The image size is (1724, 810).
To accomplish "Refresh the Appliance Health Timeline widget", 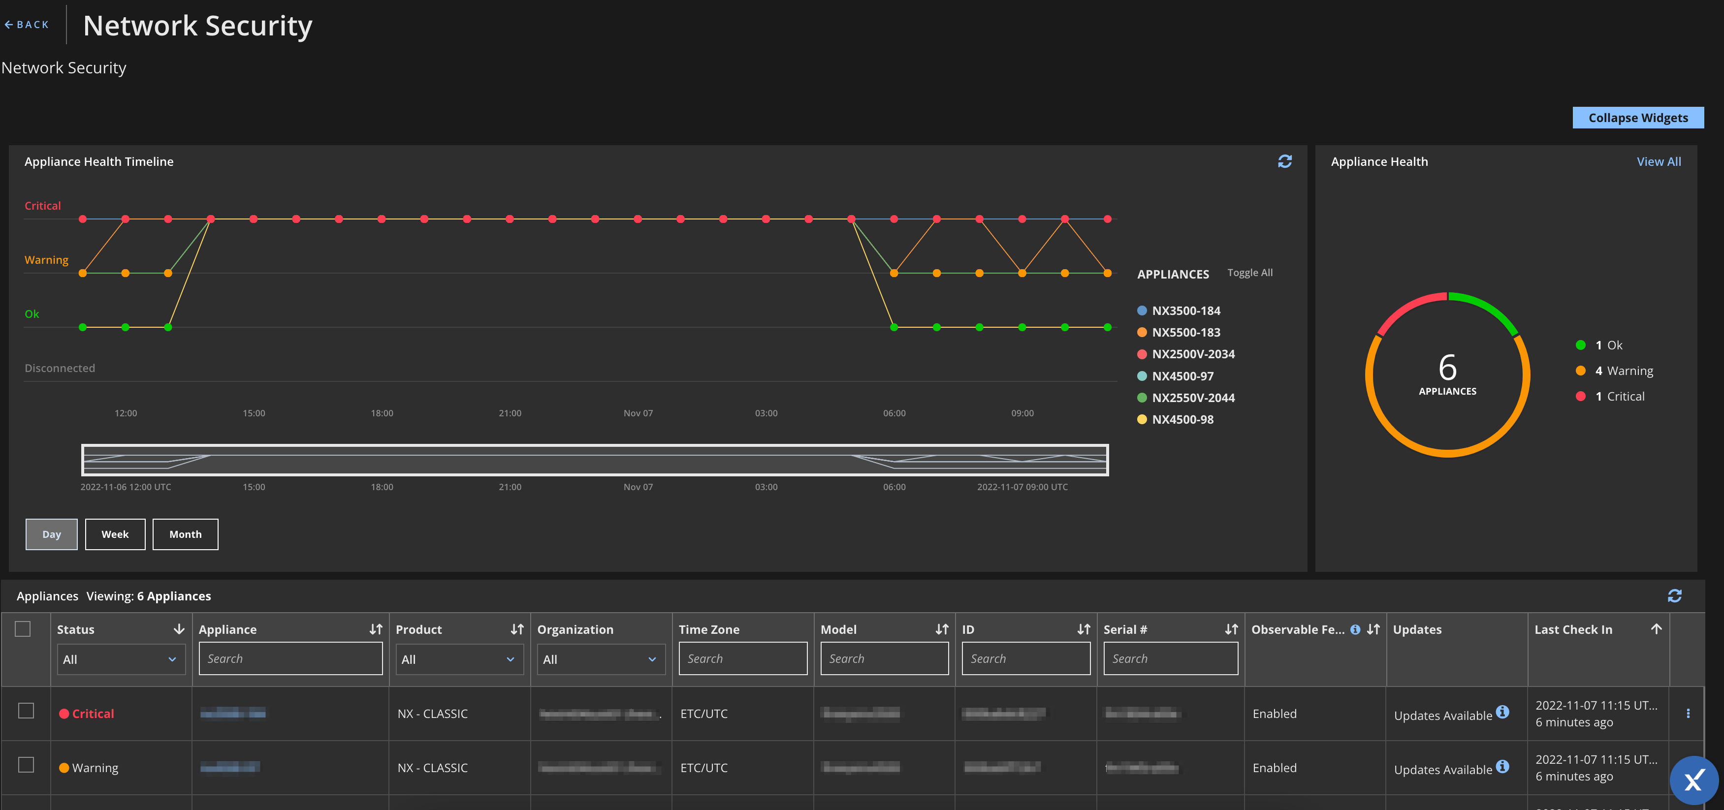I will tap(1284, 161).
